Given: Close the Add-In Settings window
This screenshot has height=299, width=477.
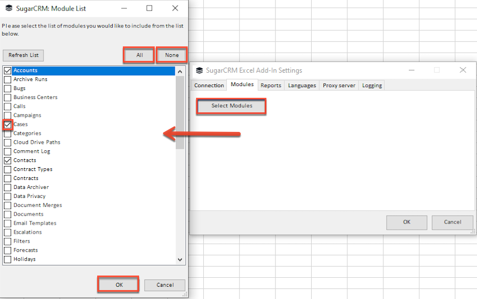Looking at the screenshot, I should point(462,70).
